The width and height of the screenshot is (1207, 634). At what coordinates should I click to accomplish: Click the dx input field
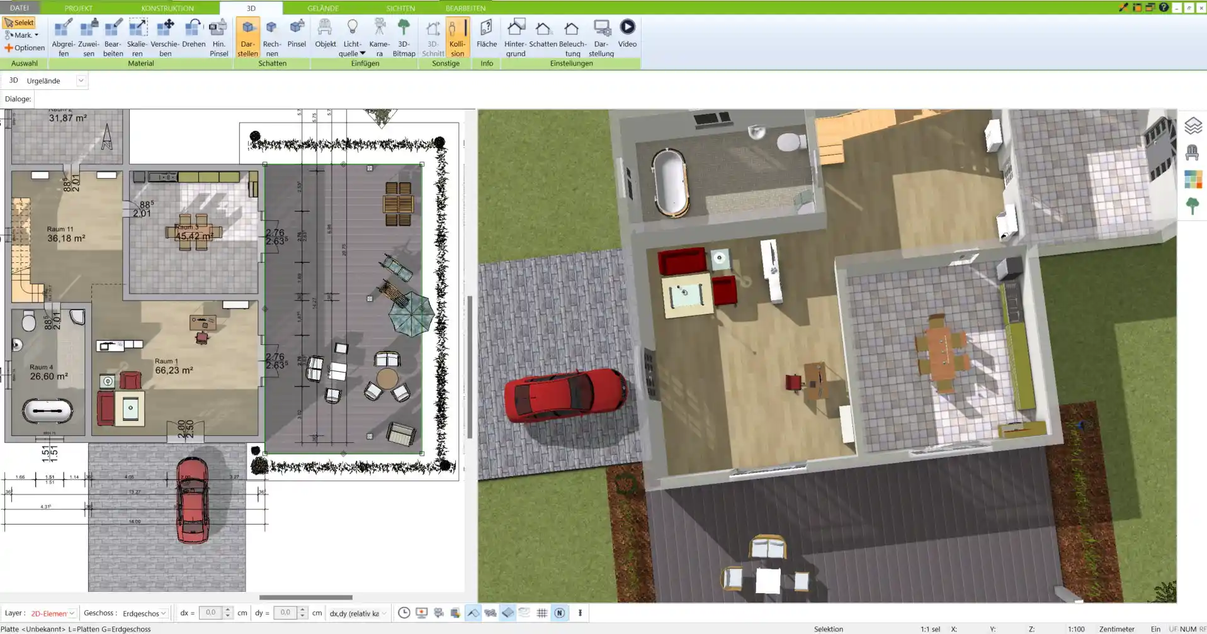click(x=210, y=613)
